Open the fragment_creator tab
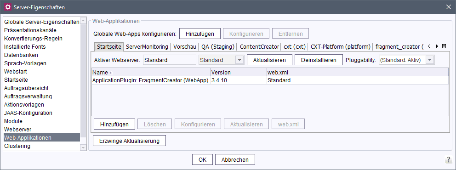Image resolution: width=456 pixels, height=170 pixels. click(399, 46)
